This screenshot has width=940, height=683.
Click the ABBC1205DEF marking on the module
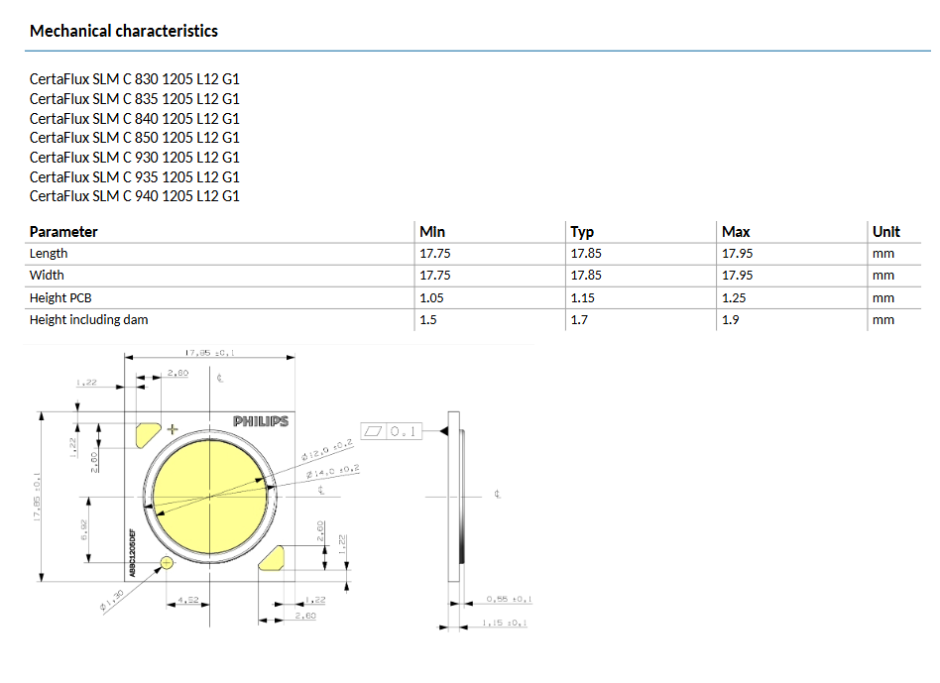133,553
